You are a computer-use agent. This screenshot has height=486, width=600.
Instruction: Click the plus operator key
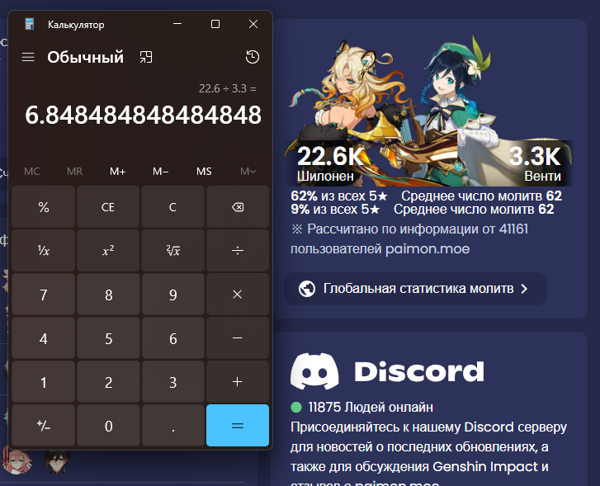(x=238, y=382)
